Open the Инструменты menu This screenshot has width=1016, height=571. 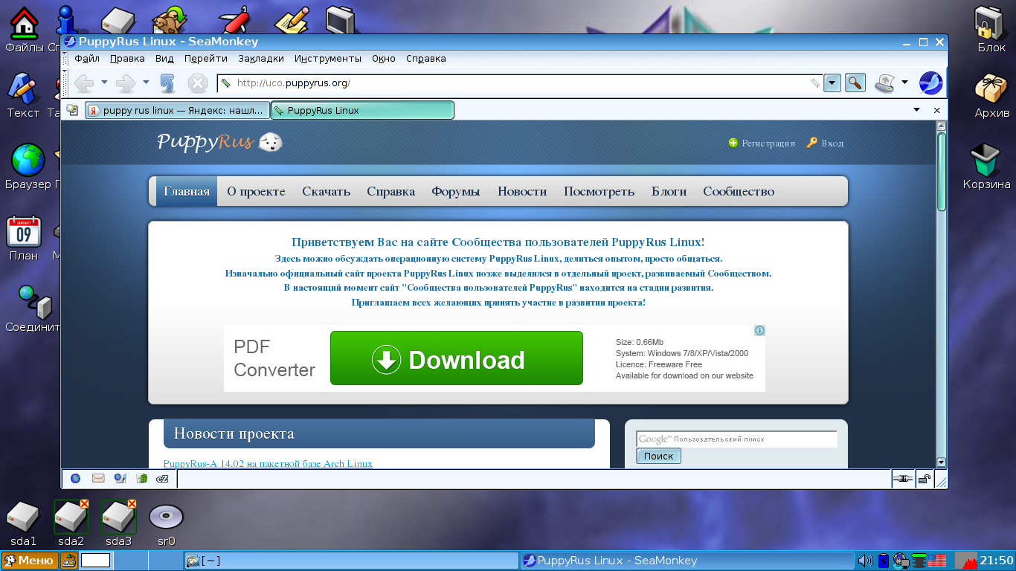click(x=328, y=59)
